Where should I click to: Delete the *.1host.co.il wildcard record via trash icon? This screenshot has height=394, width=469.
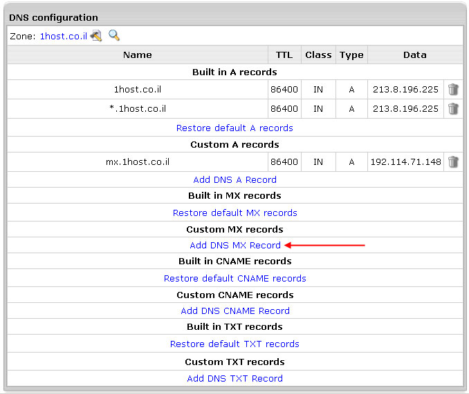click(x=453, y=108)
